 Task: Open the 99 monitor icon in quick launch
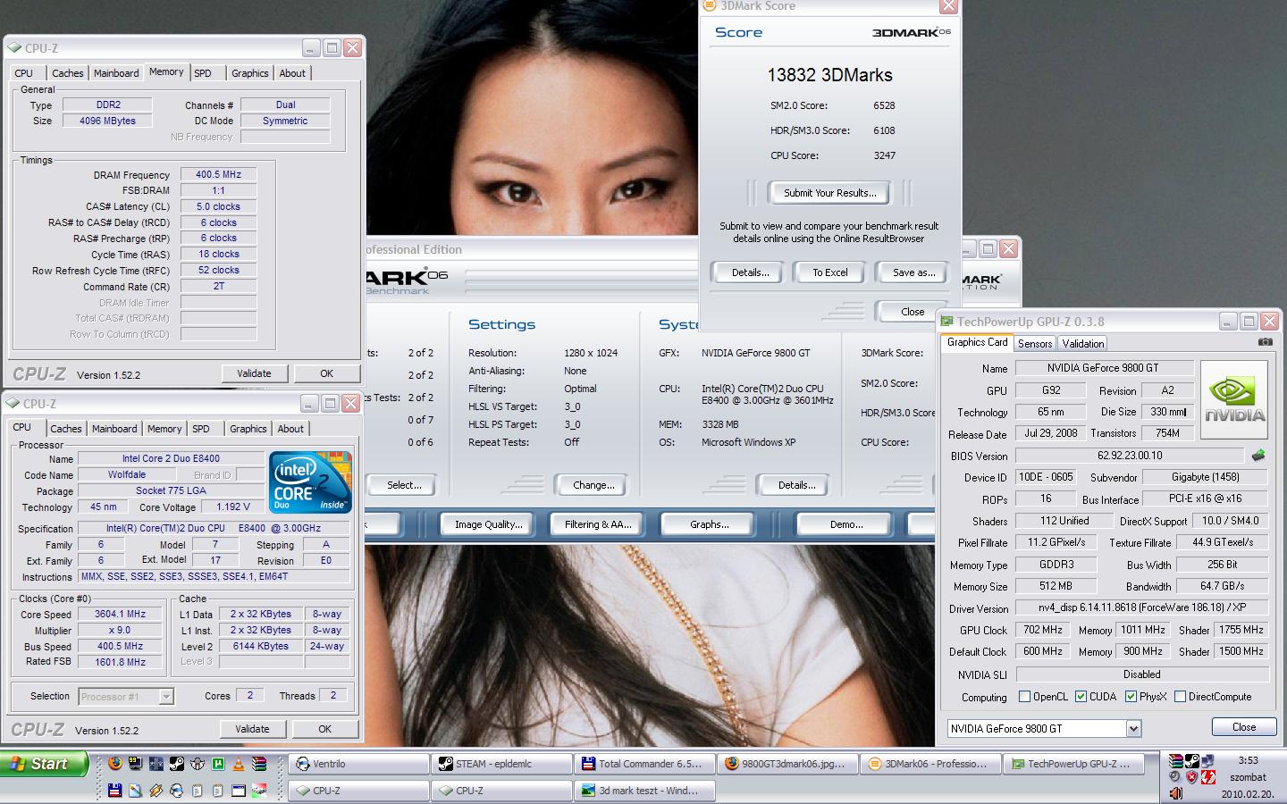[135, 764]
